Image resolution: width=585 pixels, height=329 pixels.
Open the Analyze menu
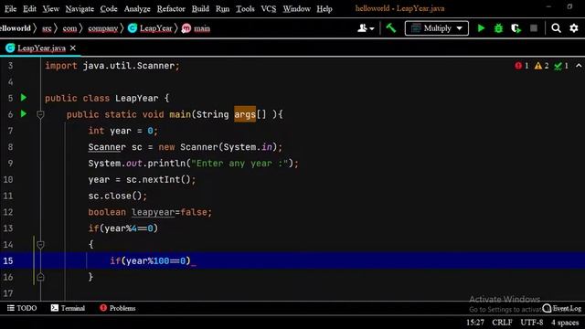[137, 8]
